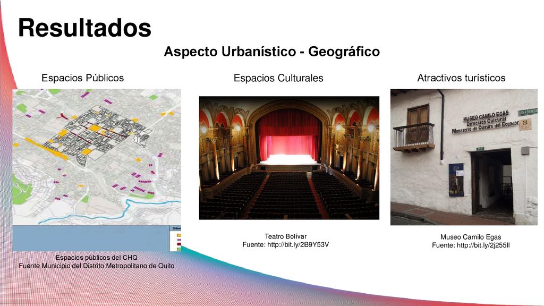Viewport: 544px width, 306px height.
Task: Click the 'Teatro Bolívar' caption
Action: pyautogui.click(x=285, y=236)
